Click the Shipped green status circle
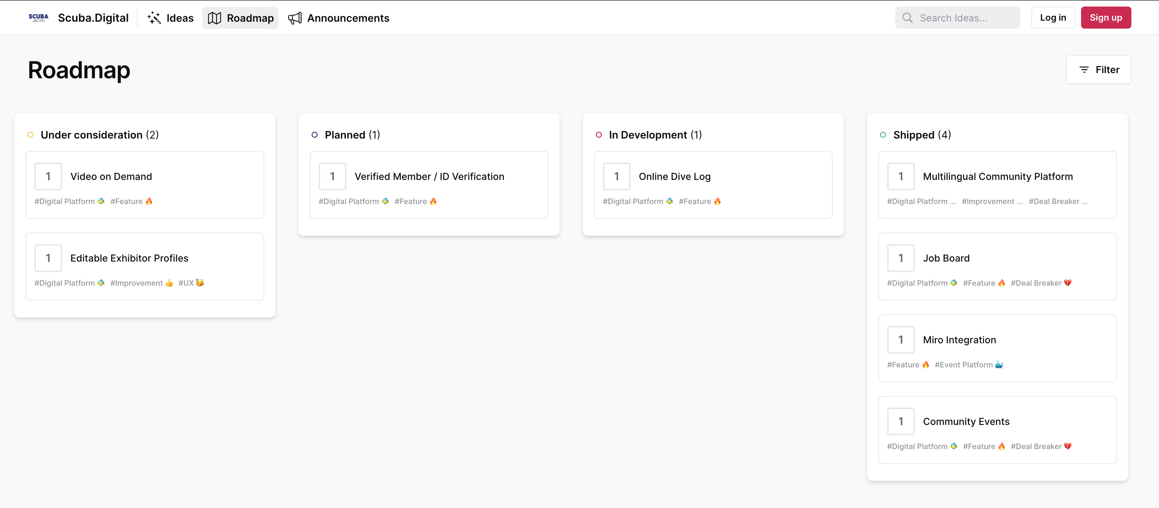Viewport: 1159px width, 508px height. point(883,135)
